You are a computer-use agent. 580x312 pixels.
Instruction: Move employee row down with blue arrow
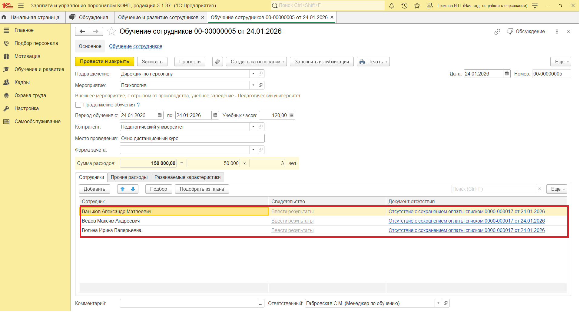[x=133, y=189]
